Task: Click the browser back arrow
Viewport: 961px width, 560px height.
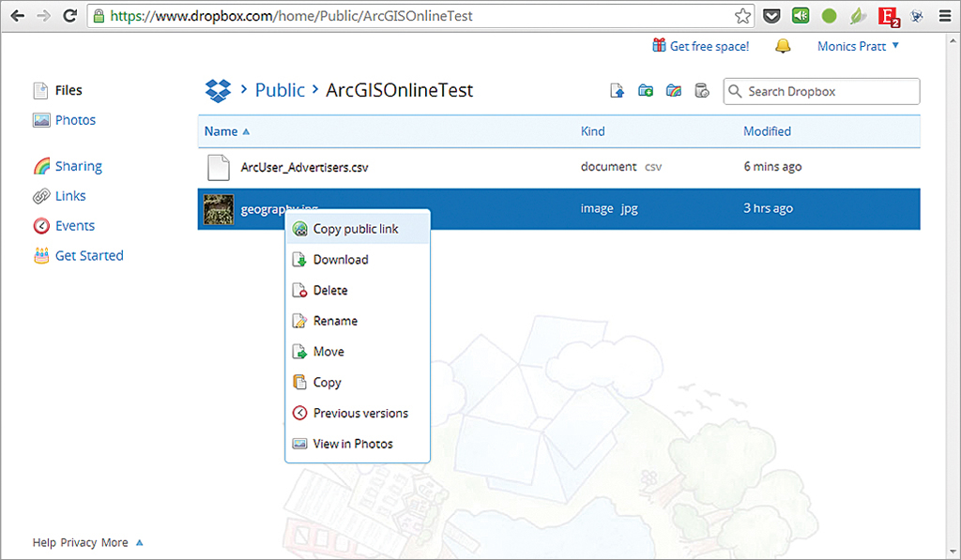Action: pos(18,16)
